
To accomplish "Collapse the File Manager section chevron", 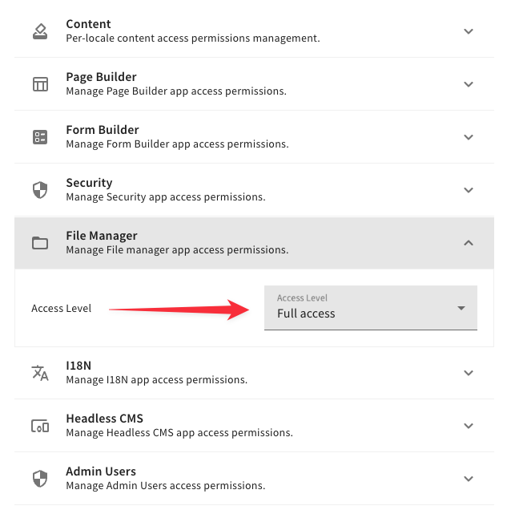I will point(469,243).
